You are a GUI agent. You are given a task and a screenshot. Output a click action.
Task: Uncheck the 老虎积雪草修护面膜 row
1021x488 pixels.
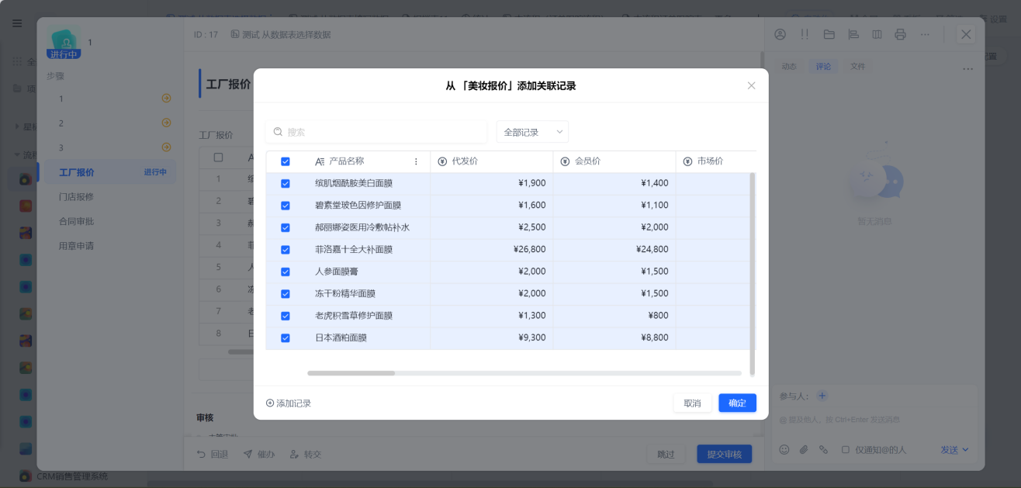coord(286,316)
